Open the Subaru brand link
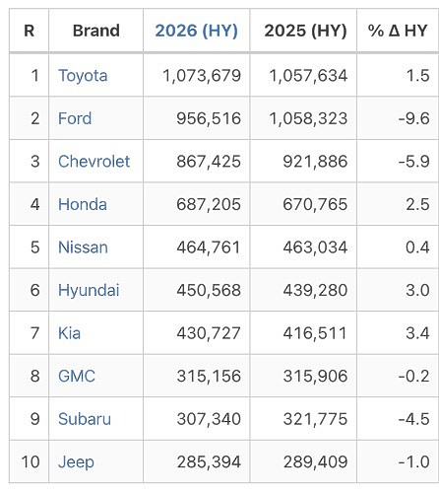 (85, 419)
